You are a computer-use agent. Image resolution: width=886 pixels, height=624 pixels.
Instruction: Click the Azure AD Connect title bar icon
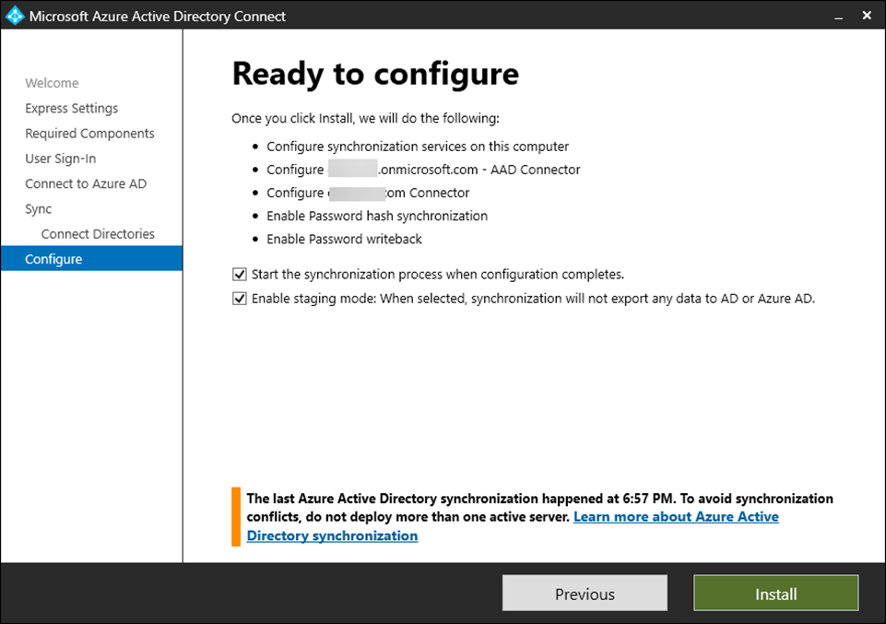tap(15, 16)
